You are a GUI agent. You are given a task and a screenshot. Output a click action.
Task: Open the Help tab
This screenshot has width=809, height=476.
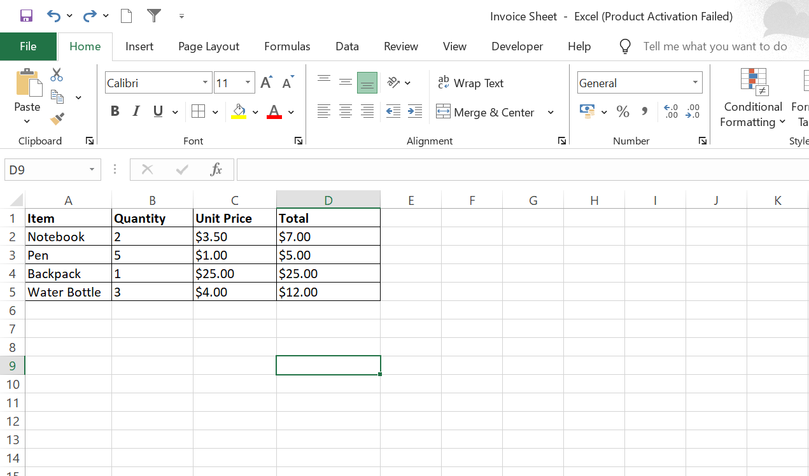(579, 46)
